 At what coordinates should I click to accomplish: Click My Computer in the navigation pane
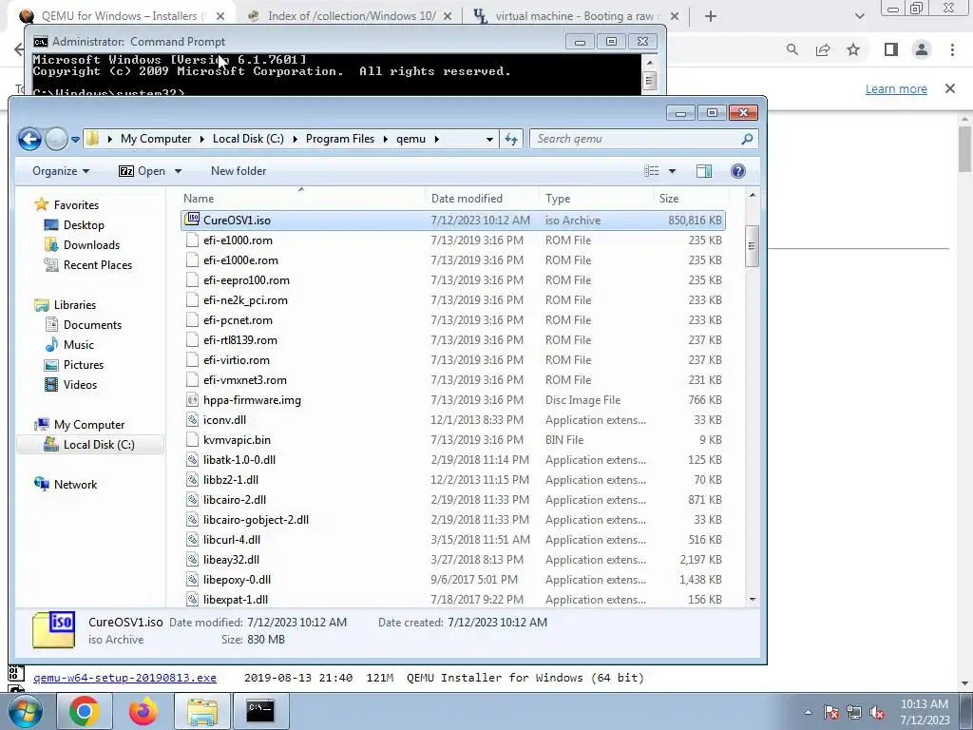pyautogui.click(x=88, y=425)
